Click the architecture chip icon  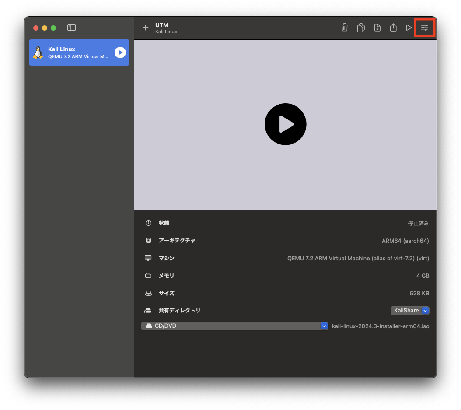148,240
